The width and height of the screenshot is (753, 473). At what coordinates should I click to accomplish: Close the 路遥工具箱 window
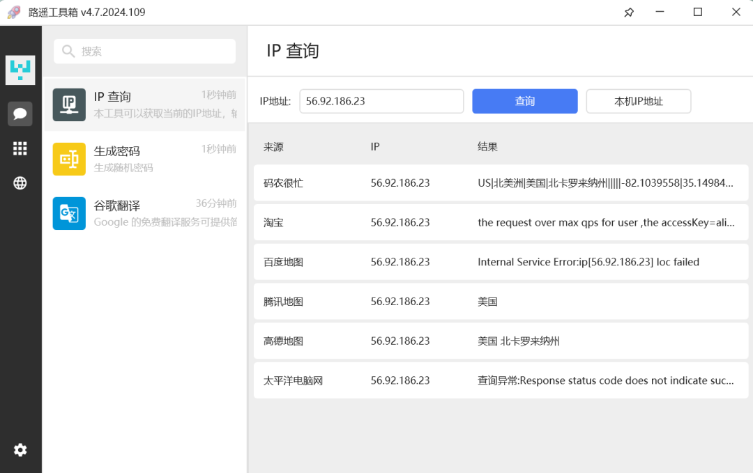pos(736,12)
